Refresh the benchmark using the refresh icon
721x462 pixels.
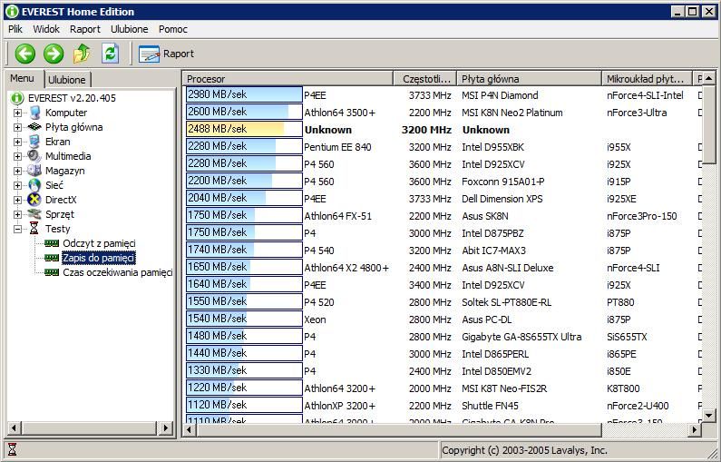111,54
